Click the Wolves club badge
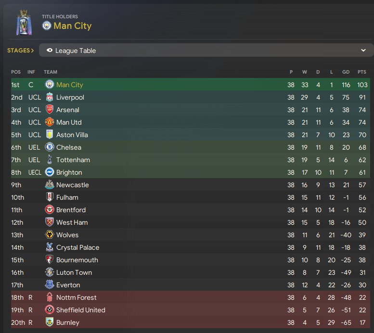The image size is (374, 333). 50,235
